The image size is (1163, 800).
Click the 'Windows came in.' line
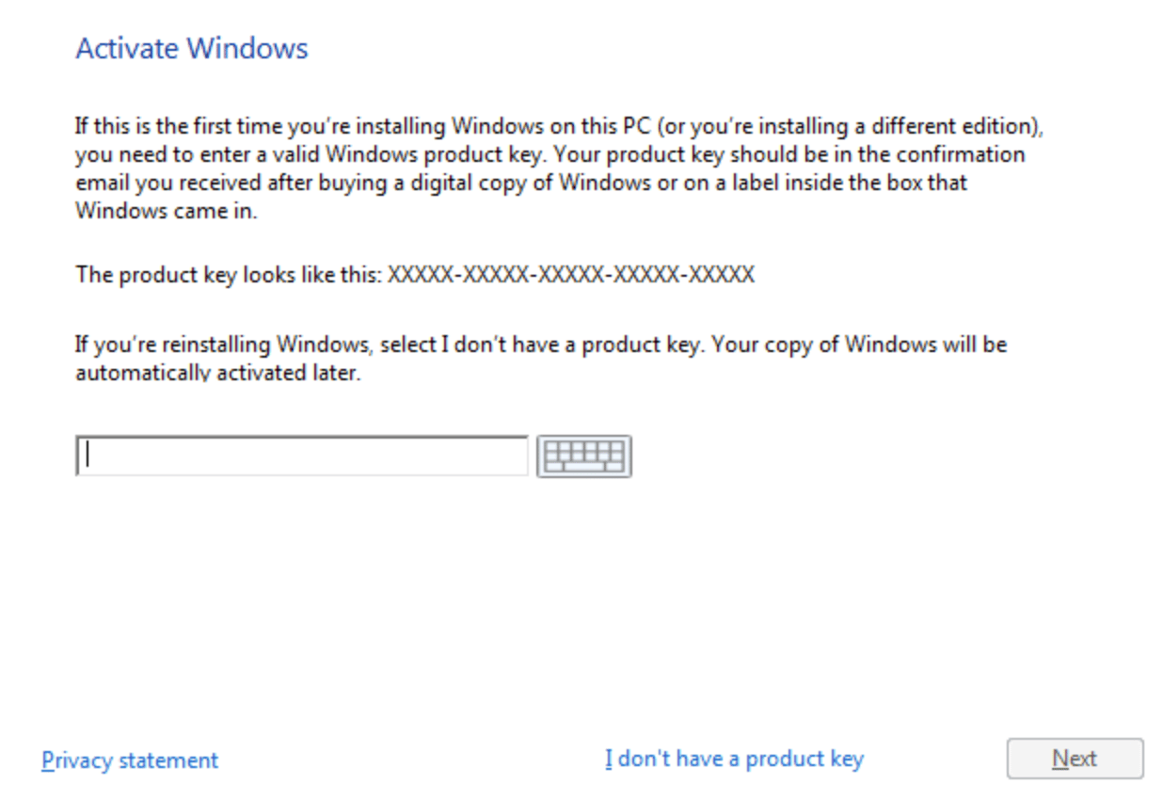167,211
